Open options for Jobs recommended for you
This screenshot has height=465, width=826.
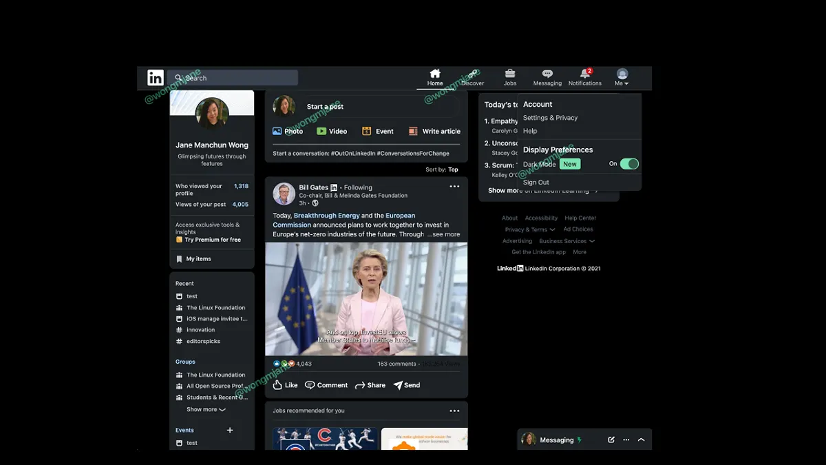[454, 411]
